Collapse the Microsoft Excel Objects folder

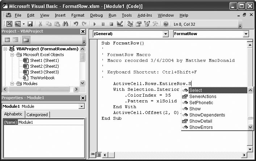(x=12, y=55)
